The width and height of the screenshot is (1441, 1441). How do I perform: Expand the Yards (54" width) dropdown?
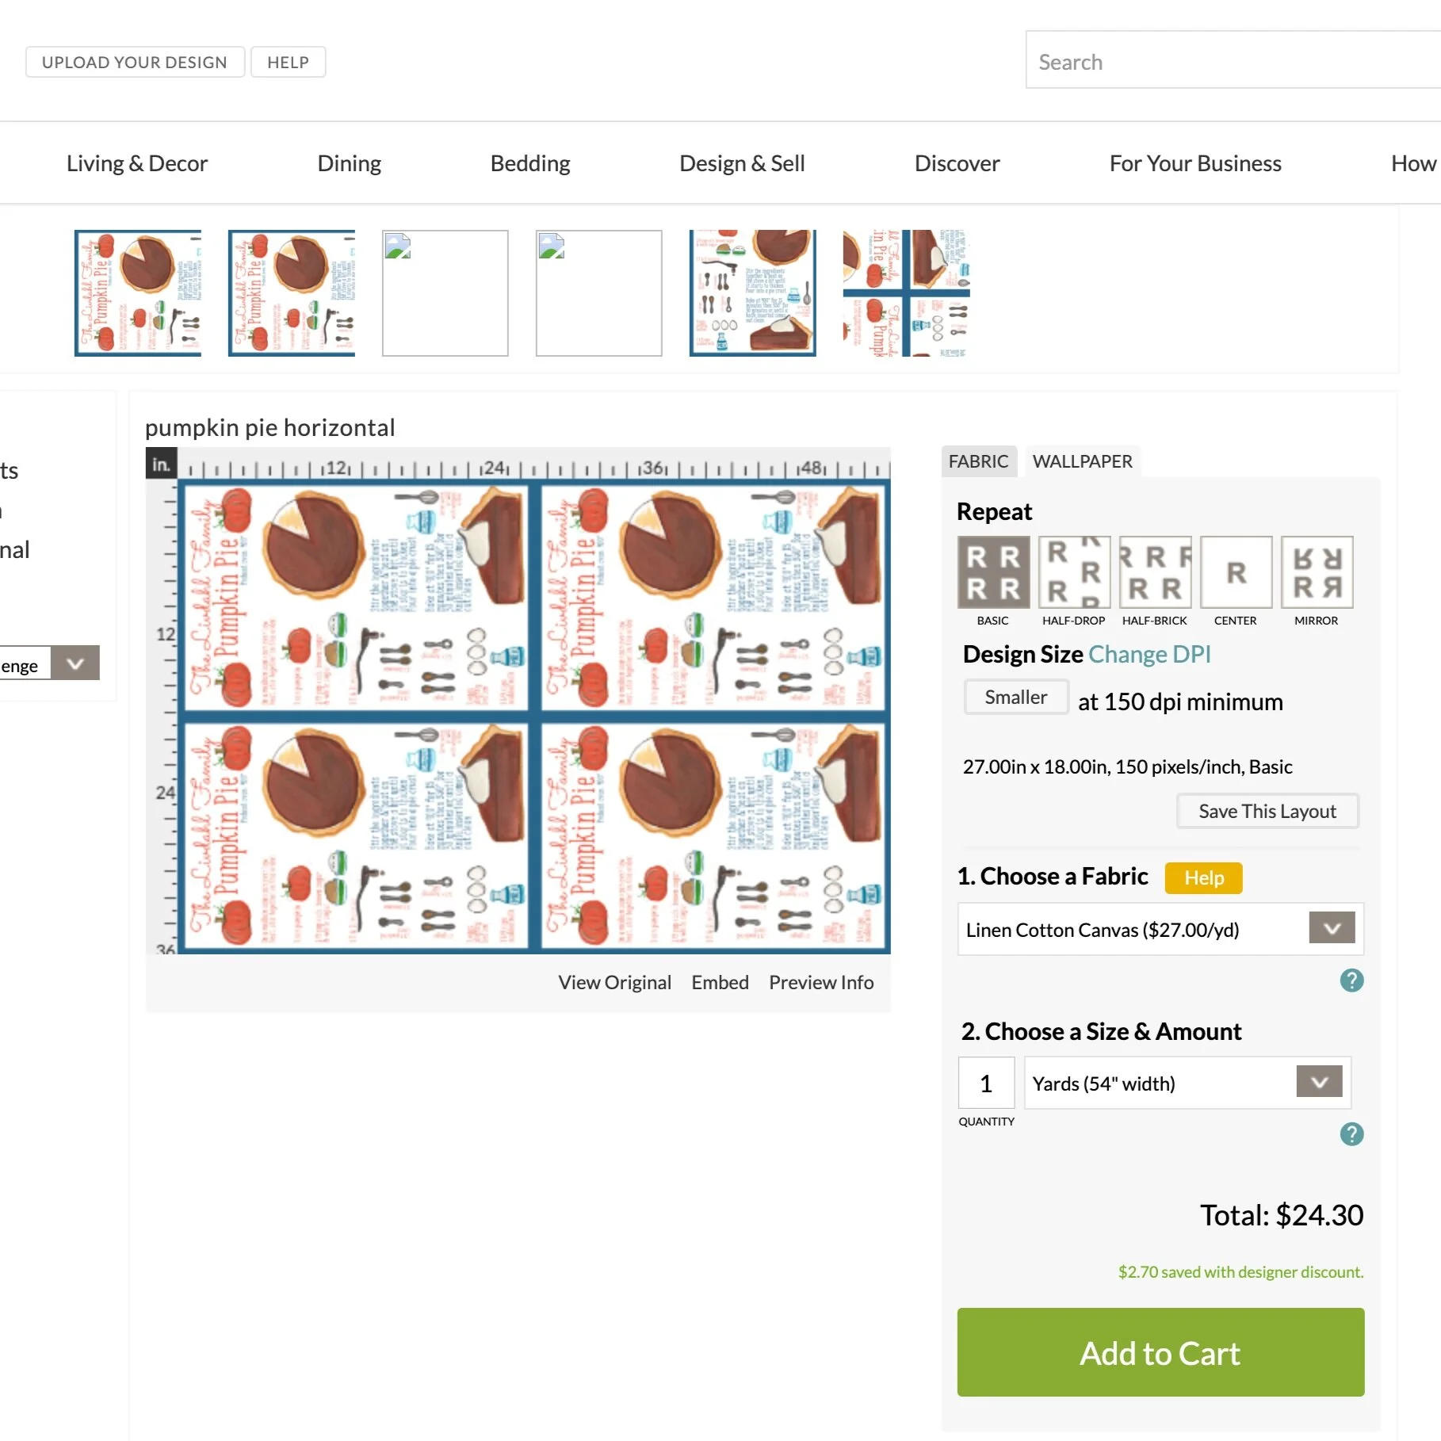[1187, 1083]
